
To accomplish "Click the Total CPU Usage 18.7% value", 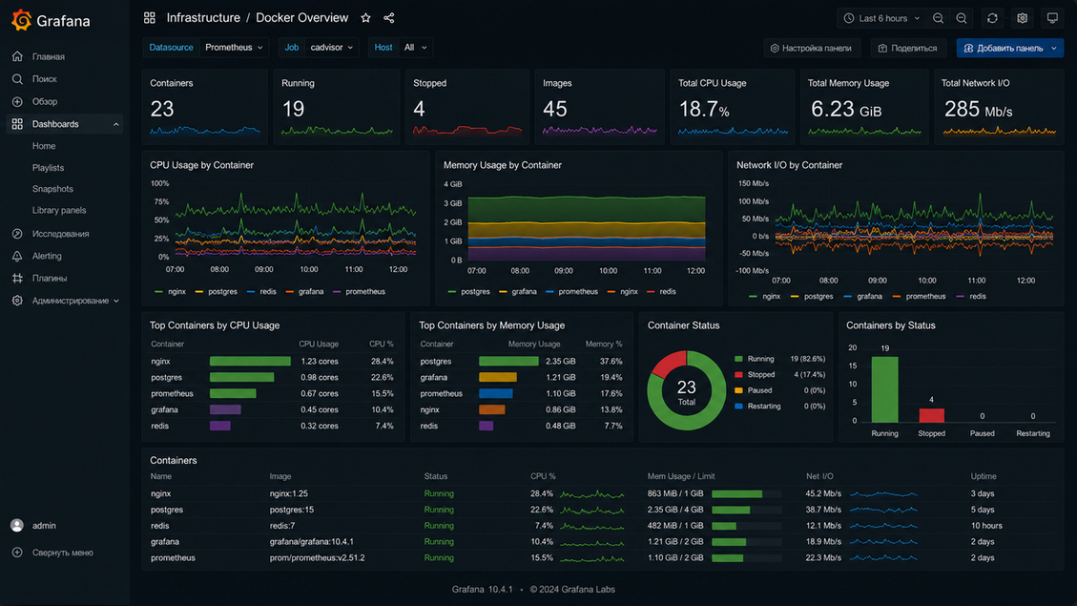I will pyautogui.click(x=704, y=109).
